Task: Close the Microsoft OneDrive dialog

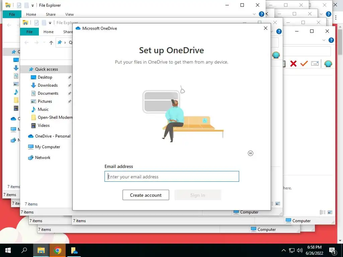Action: pos(266,28)
